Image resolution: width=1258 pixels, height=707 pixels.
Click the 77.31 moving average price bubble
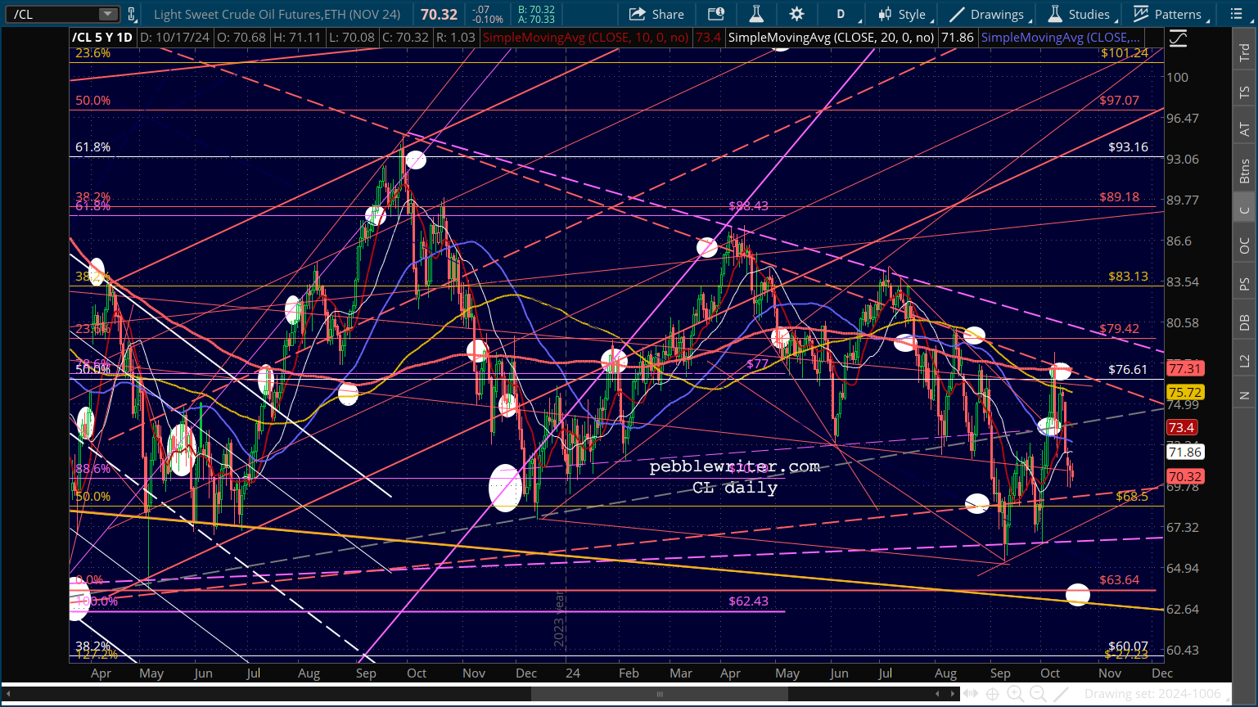click(x=1184, y=369)
